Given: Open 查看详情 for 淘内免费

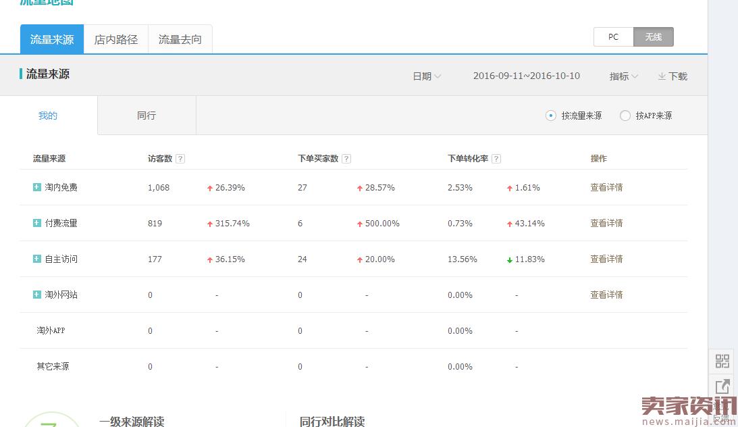Looking at the screenshot, I should point(606,187).
